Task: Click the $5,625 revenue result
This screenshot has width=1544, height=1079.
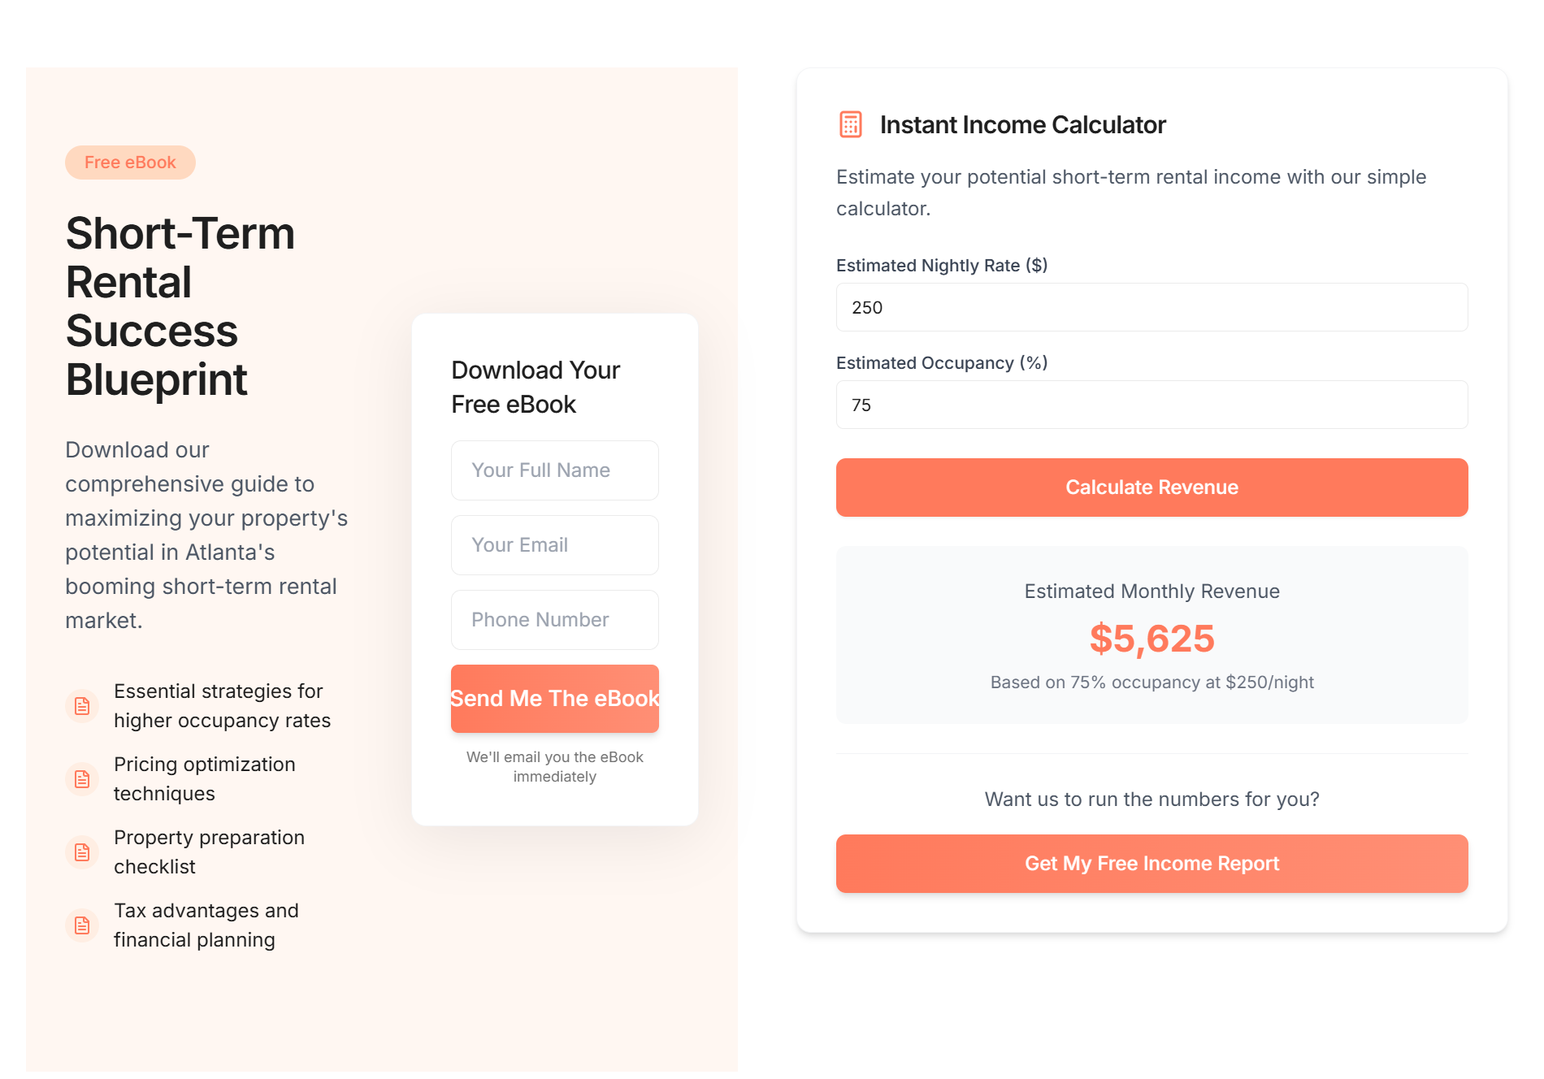Action: point(1152,639)
